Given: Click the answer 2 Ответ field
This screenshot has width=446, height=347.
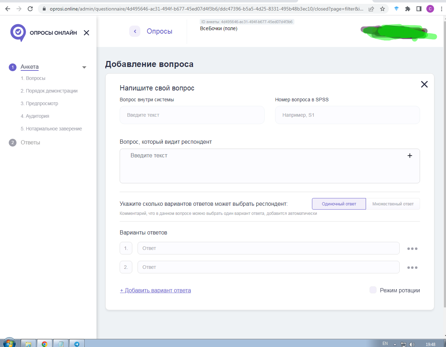Looking at the screenshot, I should tap(268, 267).
